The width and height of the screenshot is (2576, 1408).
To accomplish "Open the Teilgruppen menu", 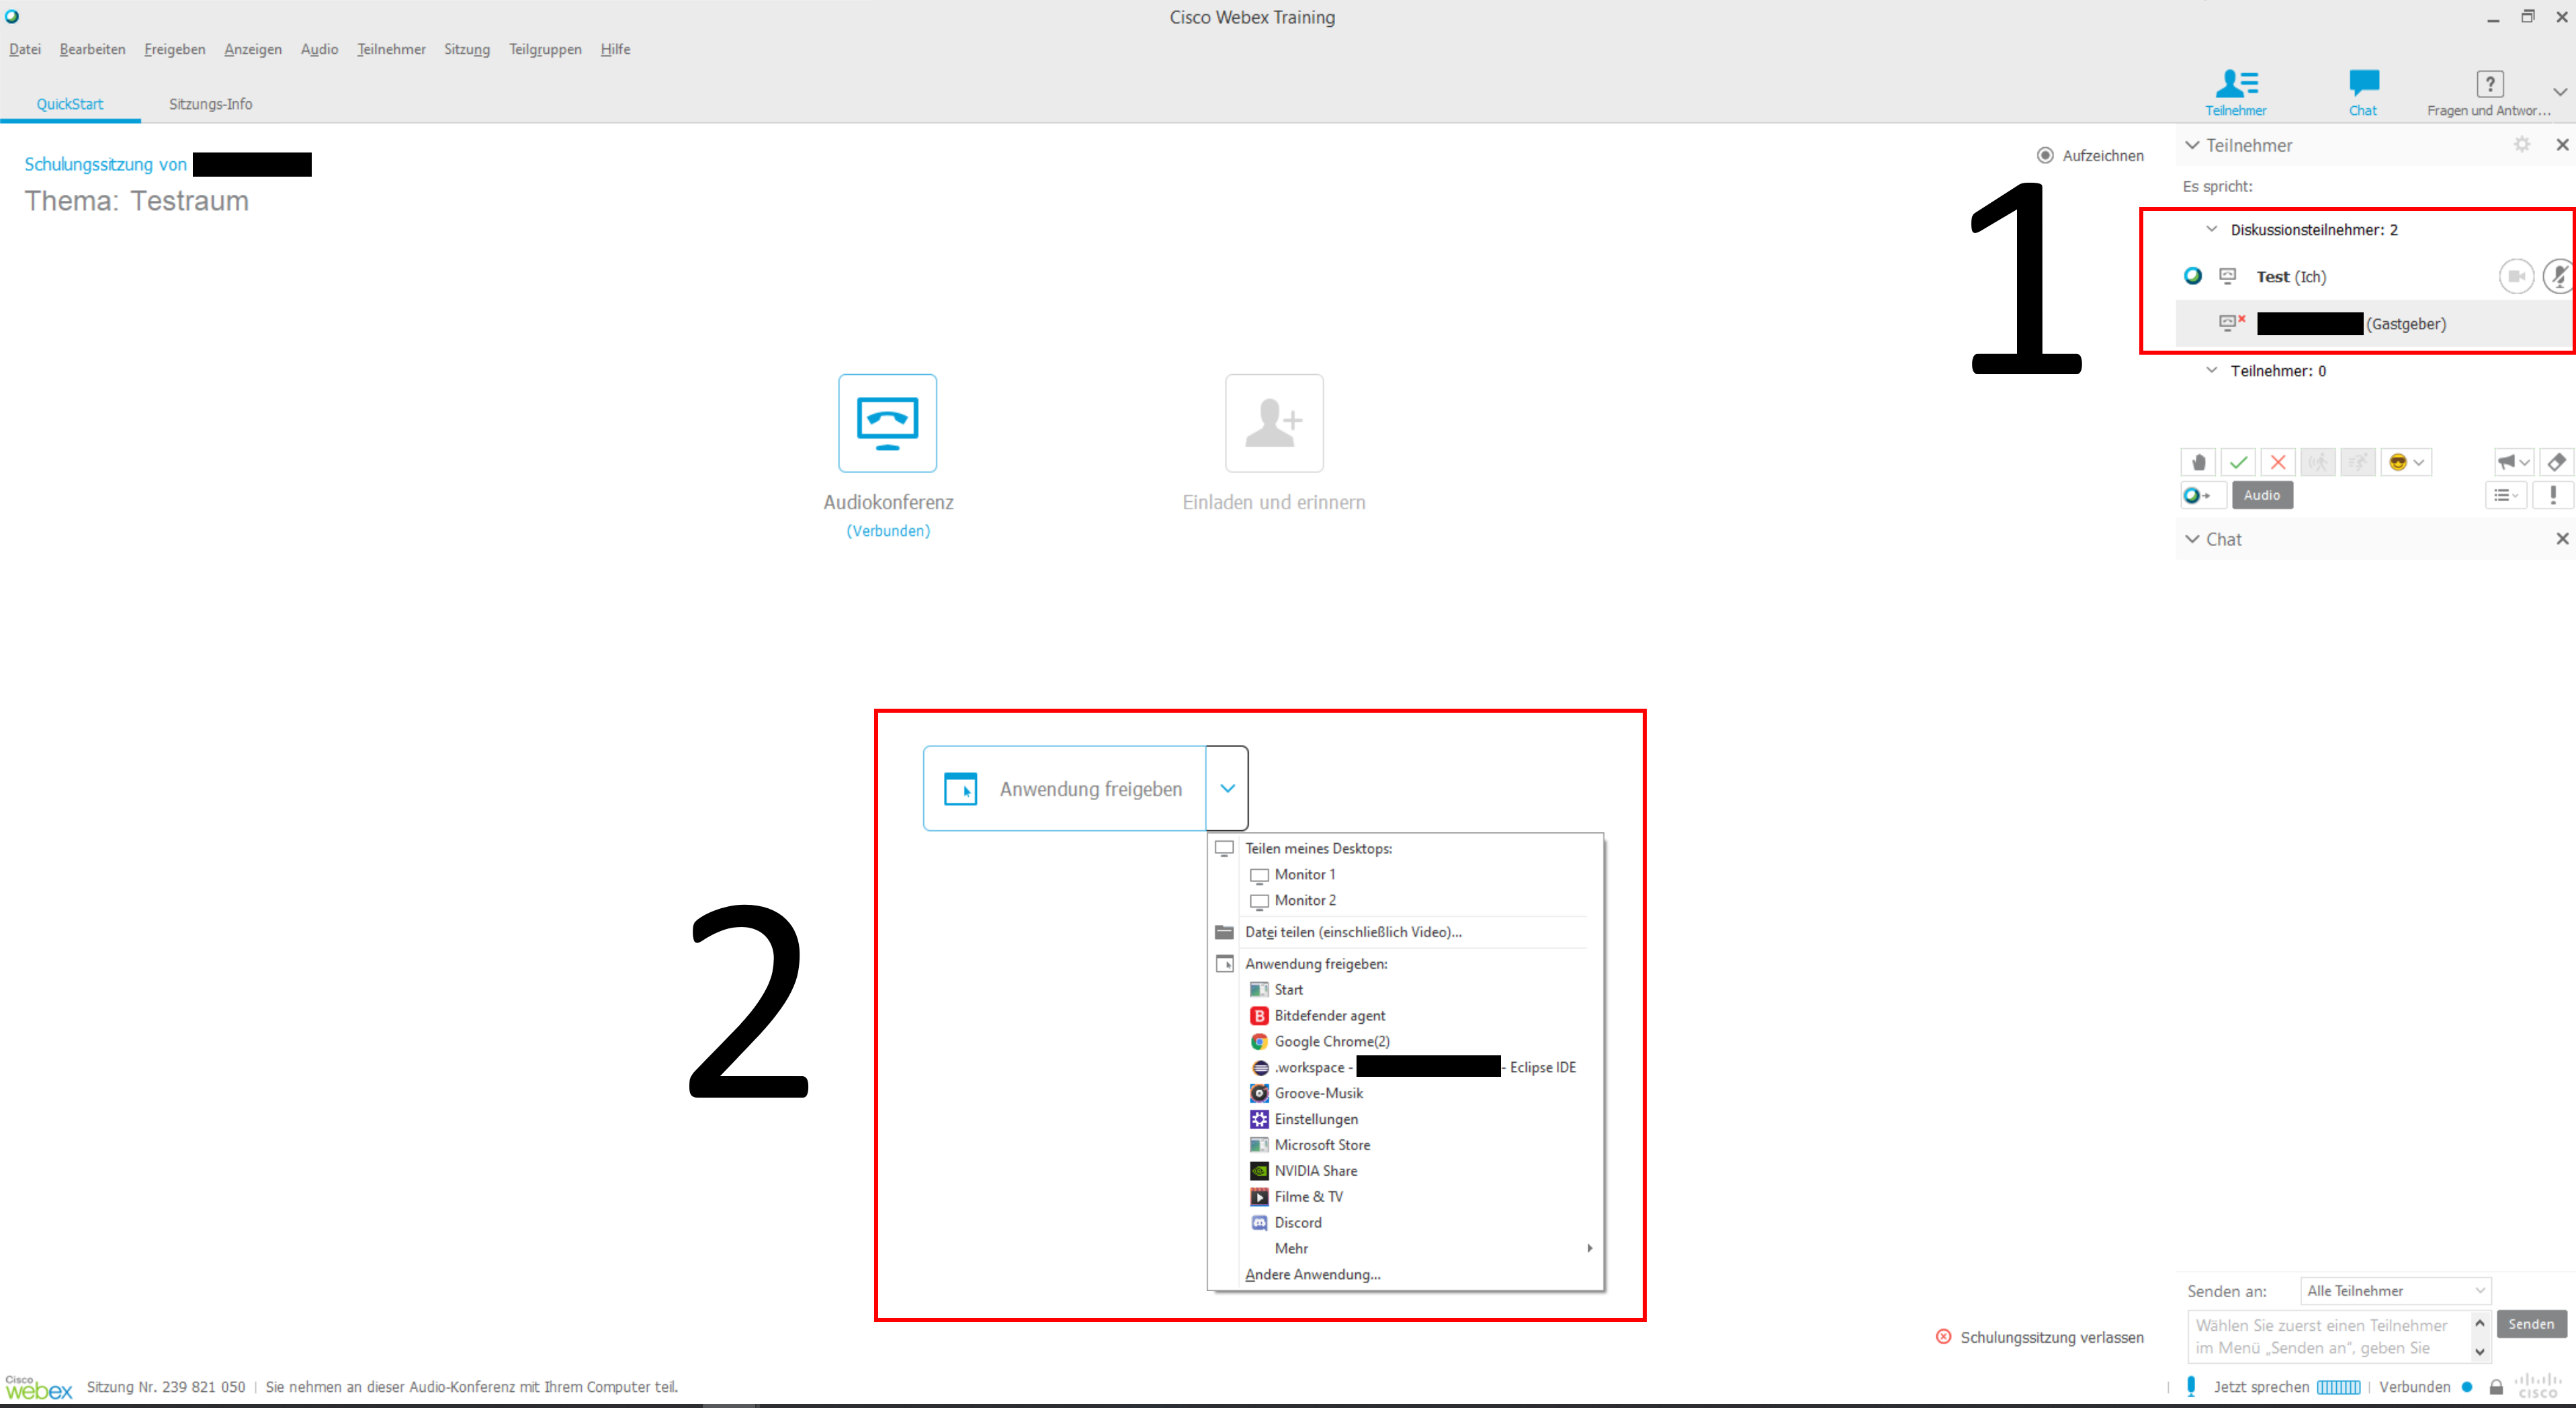I will [x=545, y=49].
